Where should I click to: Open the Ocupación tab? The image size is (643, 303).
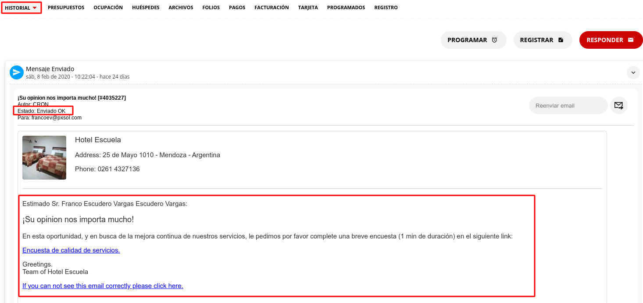click(108, 8)
